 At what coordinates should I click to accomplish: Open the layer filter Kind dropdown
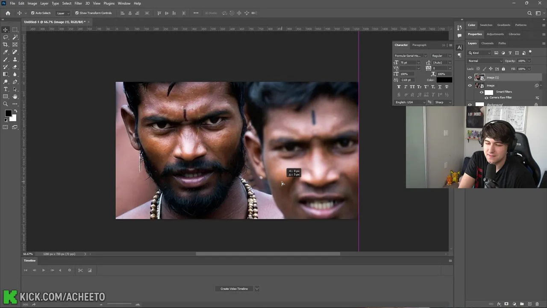click(479, 53)
